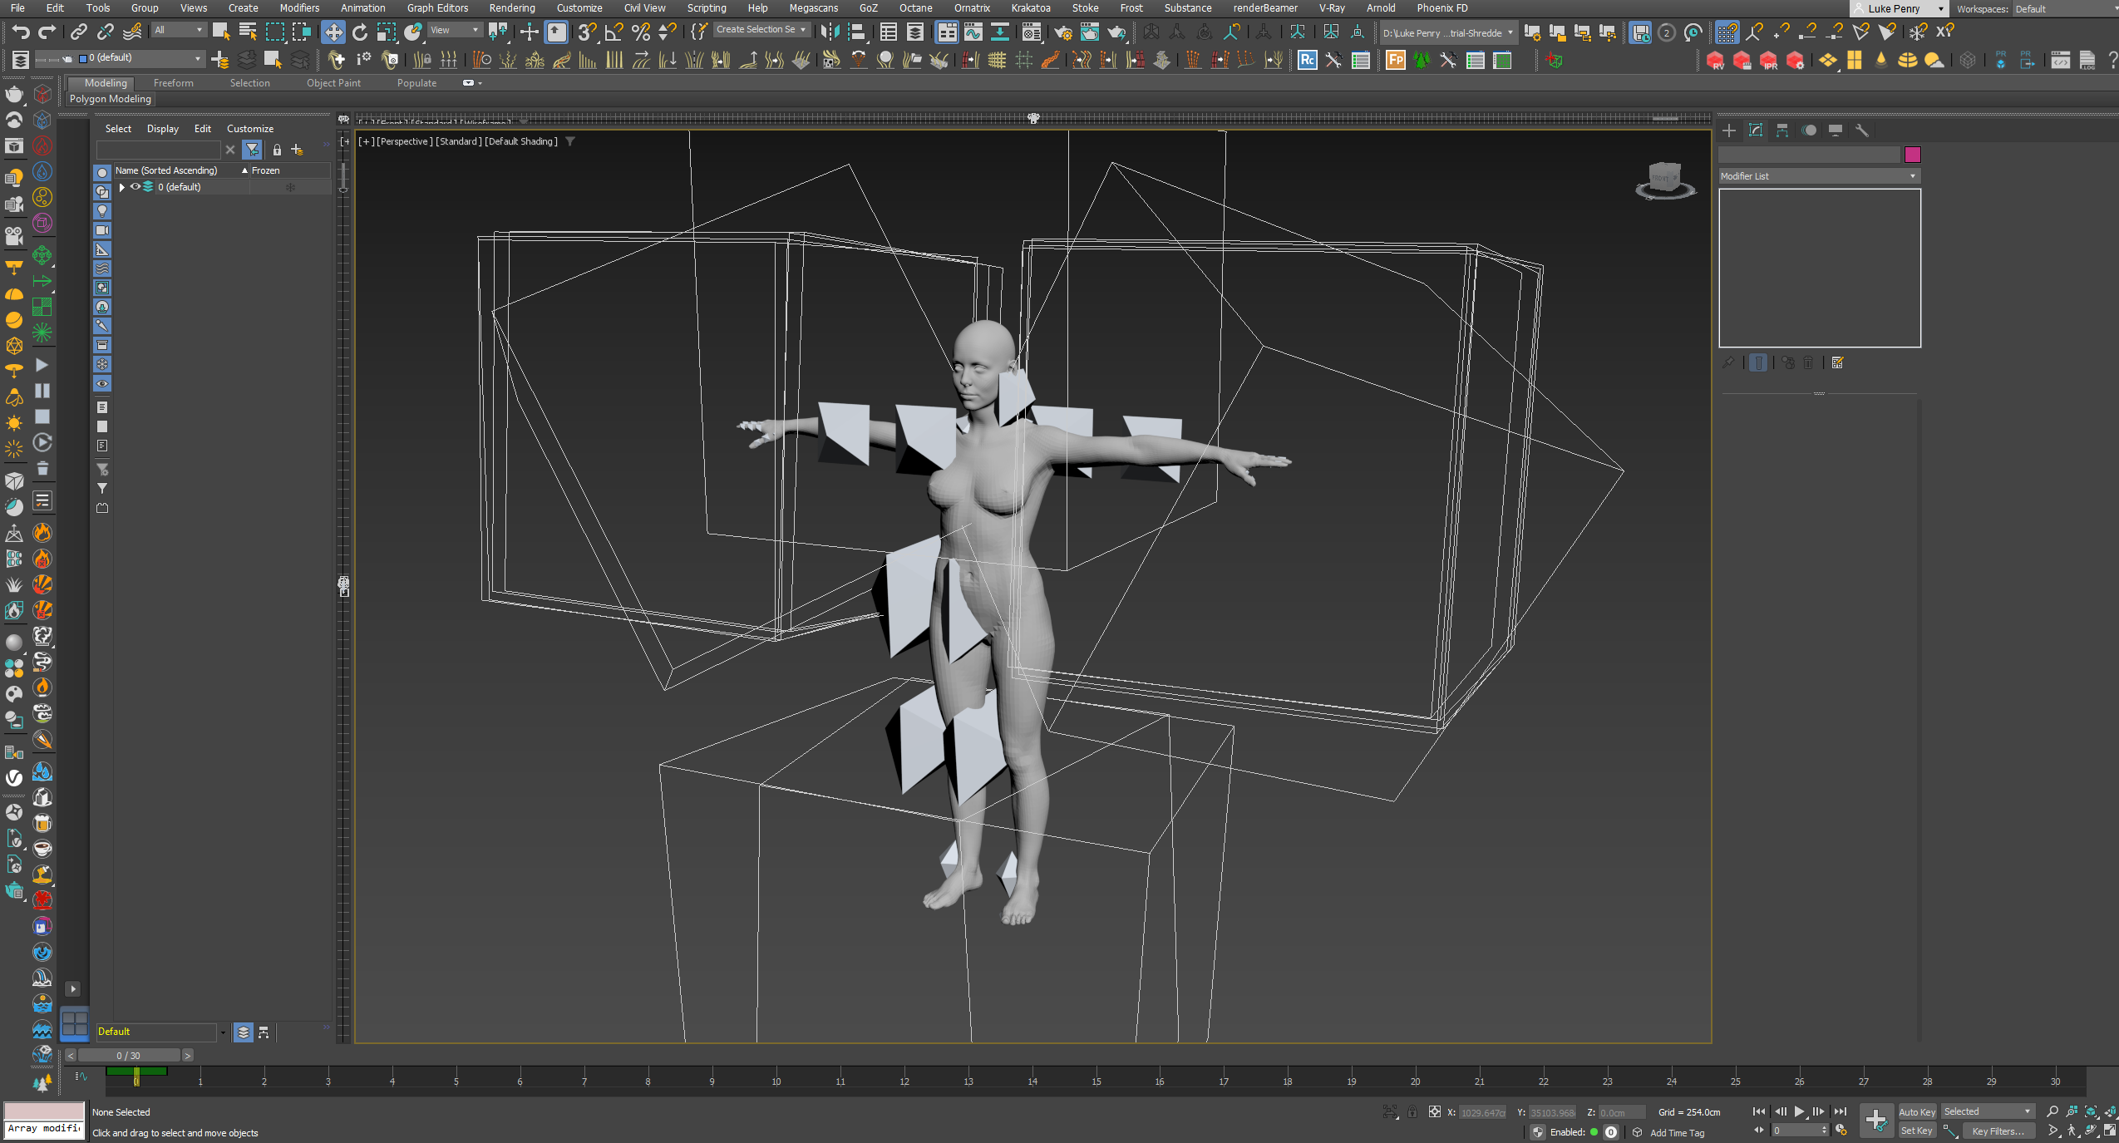The width and height of the screenshot is (2119, 1143).
Task: Click the Key Filters button
Action: coord(1998,1131)
